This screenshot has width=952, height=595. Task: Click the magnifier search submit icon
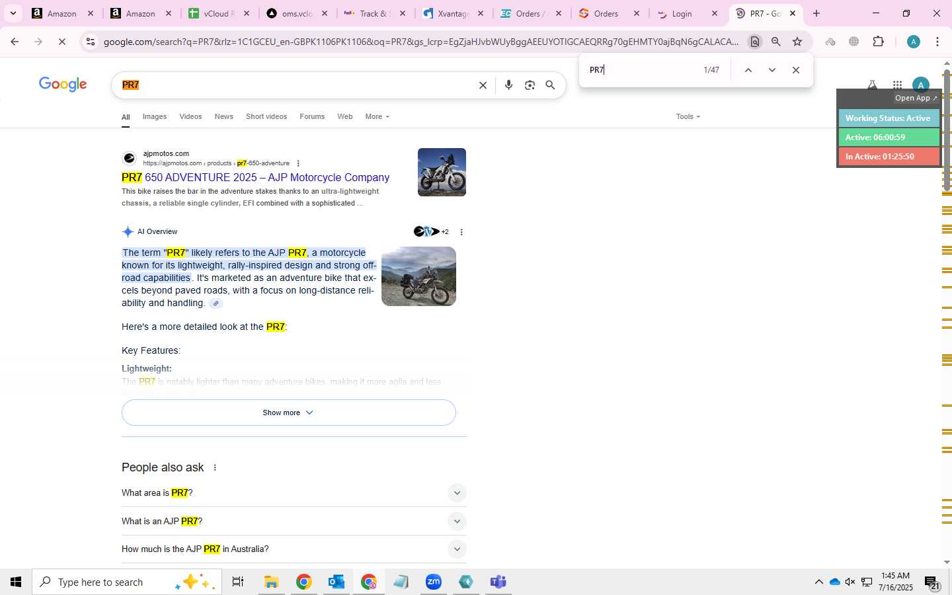pyautogui.click(x=550, y=85)
